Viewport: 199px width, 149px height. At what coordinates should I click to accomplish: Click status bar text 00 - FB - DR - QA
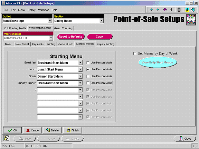tap(36, 146)
